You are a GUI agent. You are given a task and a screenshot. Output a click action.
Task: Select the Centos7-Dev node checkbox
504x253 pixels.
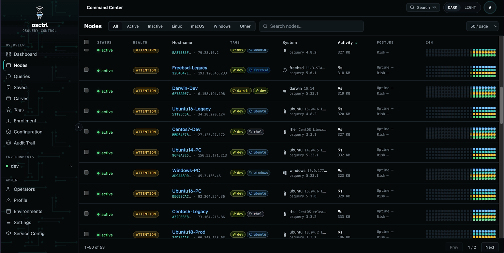pos(86,131)
